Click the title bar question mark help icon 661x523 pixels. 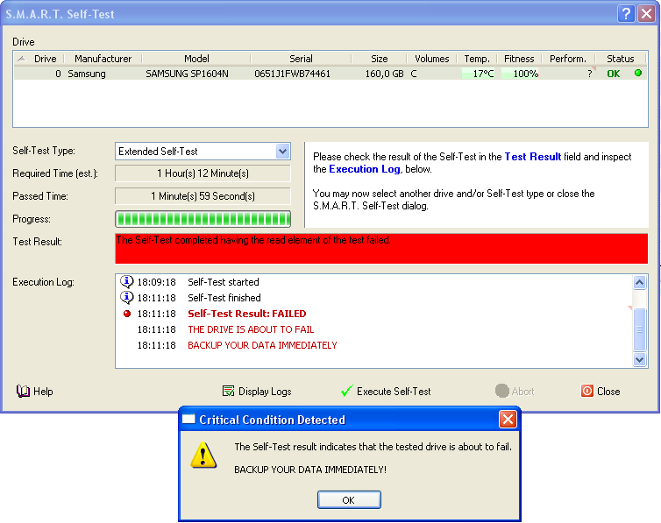pos(625,13)
